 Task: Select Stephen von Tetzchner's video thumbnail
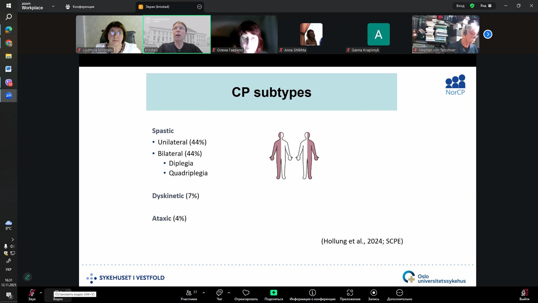pos(446,34)
